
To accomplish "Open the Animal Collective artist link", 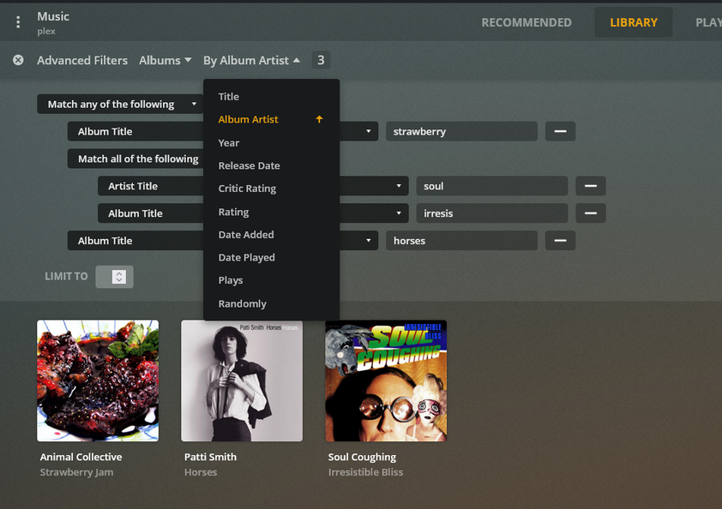I will click(x=81, y=457).
